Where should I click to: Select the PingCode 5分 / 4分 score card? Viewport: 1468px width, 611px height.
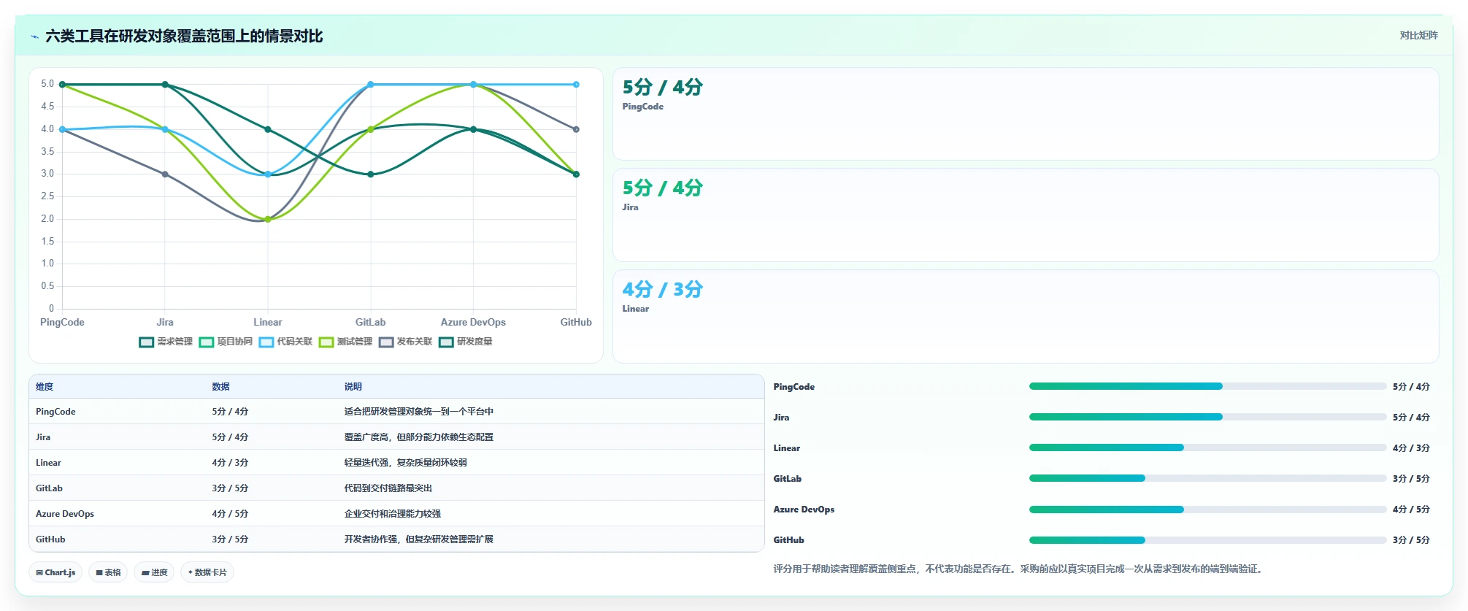(x=1026, y=114)
